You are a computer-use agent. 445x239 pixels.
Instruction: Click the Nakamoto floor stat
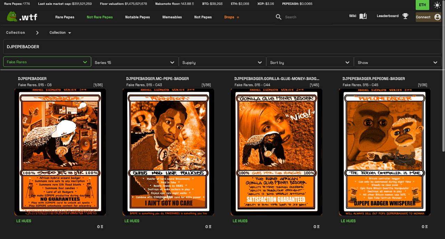(x=175, y=4)
